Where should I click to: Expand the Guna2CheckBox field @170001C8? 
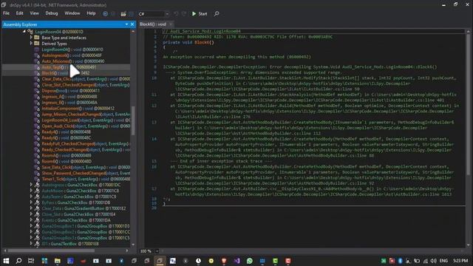pyautogui.click(x=31, y=191)
